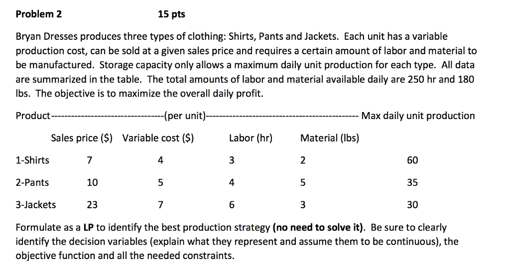Click Pants sales price value 10
The height and width of the screenshot is (279, 510).
click(x=92, y=182)
